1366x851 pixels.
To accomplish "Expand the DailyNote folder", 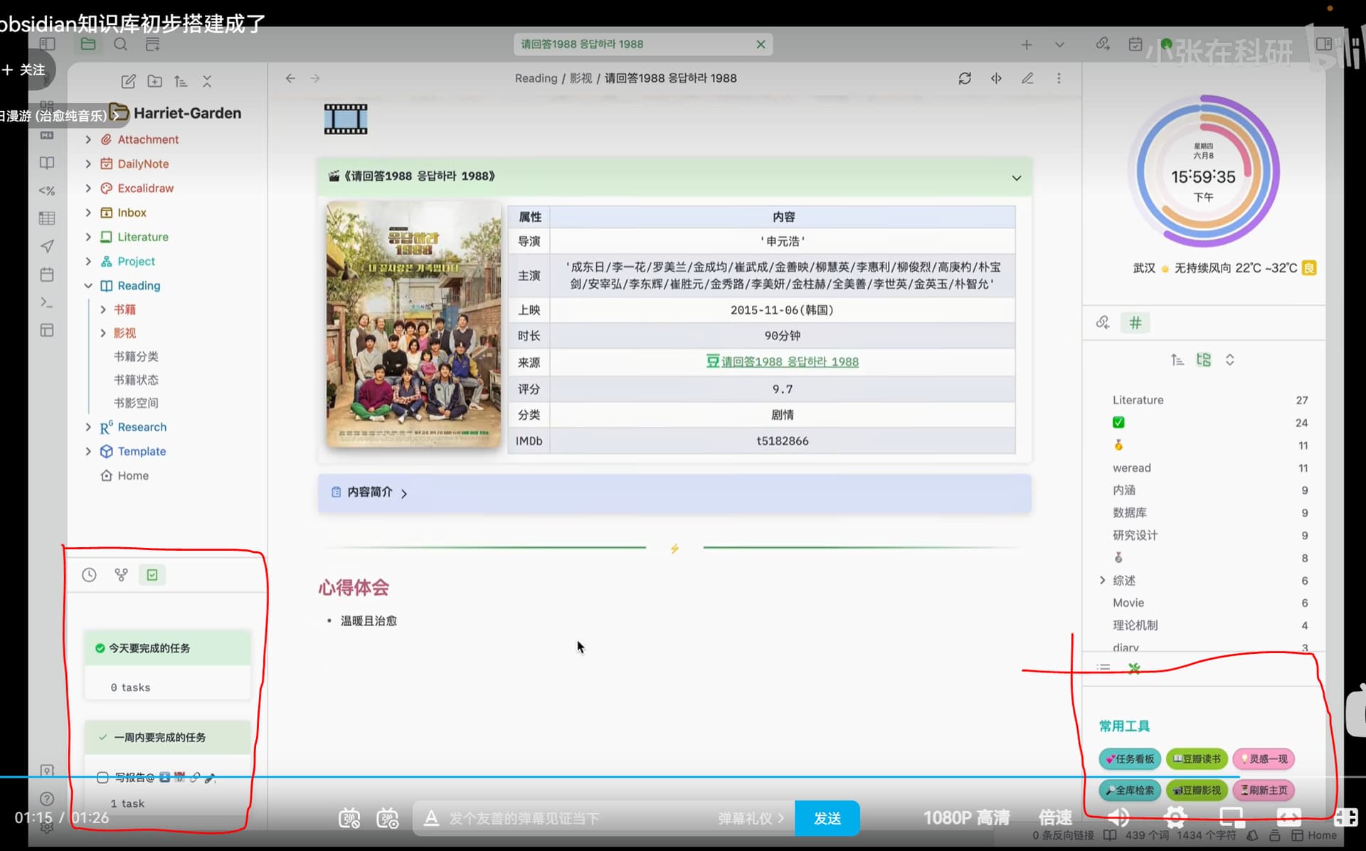I will (88, 164).
